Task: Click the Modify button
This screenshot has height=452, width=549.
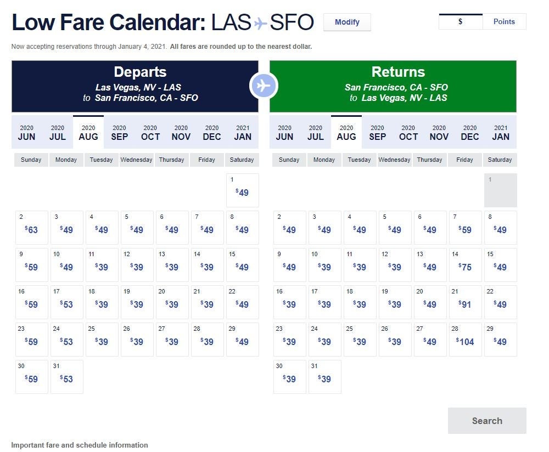Action: (347, 22)
